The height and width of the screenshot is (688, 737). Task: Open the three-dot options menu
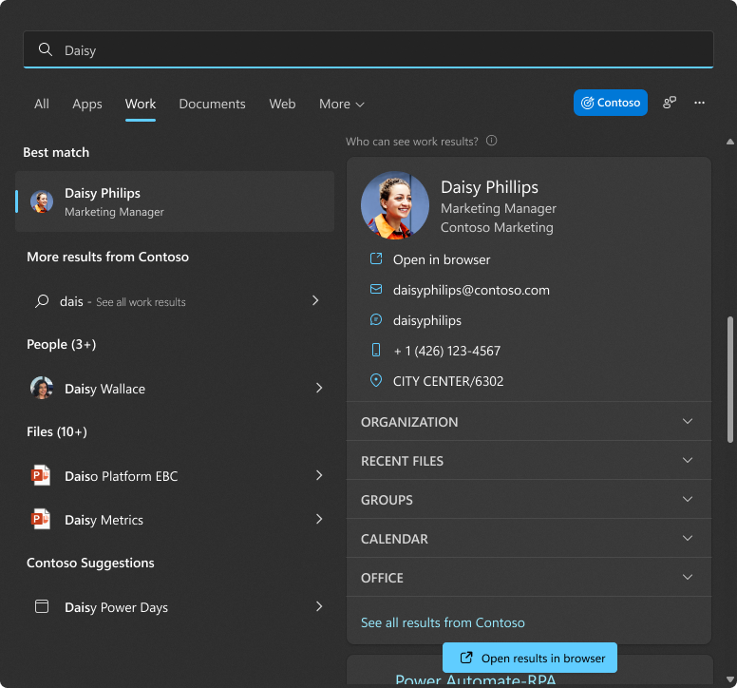[699, 103]
